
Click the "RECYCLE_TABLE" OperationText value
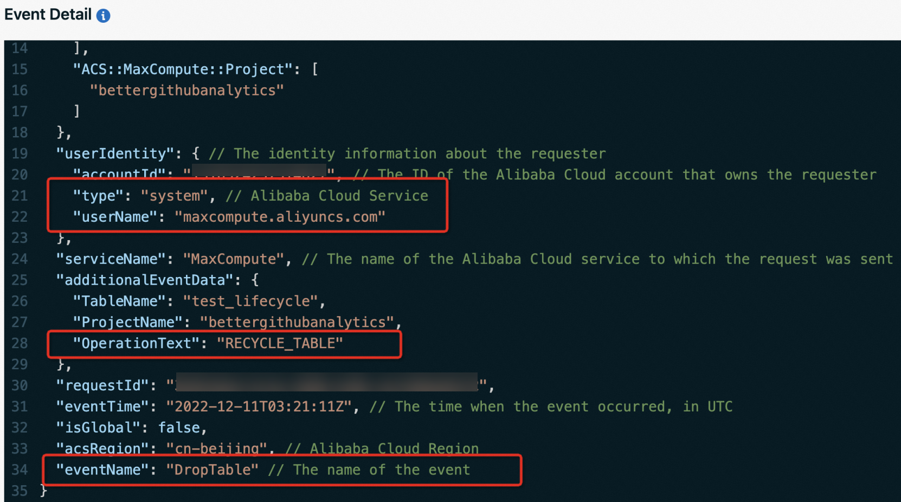pos(280,344)
